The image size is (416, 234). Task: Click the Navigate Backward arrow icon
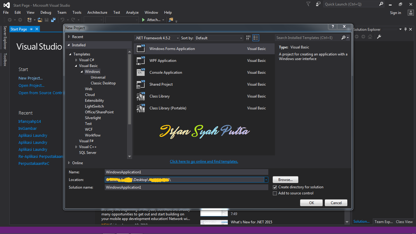point(10,20)
